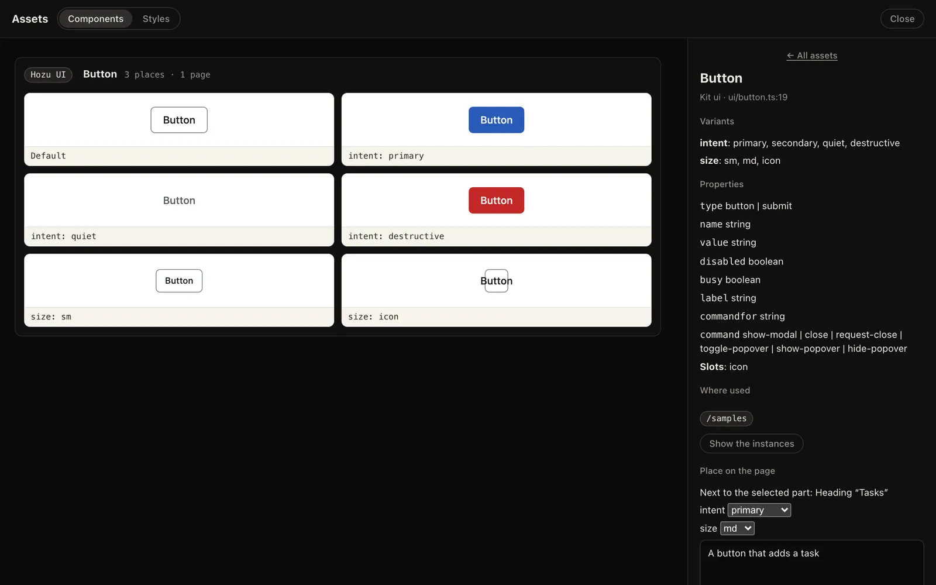
Task: Click the "Kit ui · ui/button.ts:19" source path
Action: pos(744,97)
